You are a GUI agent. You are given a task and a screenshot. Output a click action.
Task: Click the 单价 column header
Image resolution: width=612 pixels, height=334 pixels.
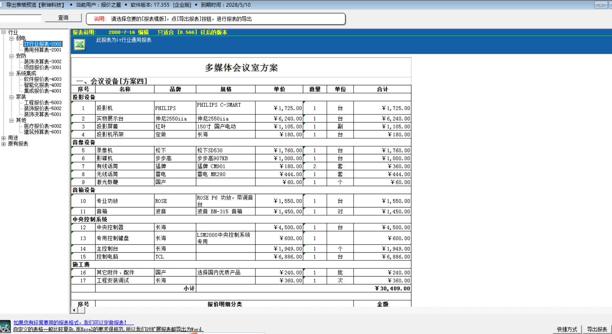(279, 89)
